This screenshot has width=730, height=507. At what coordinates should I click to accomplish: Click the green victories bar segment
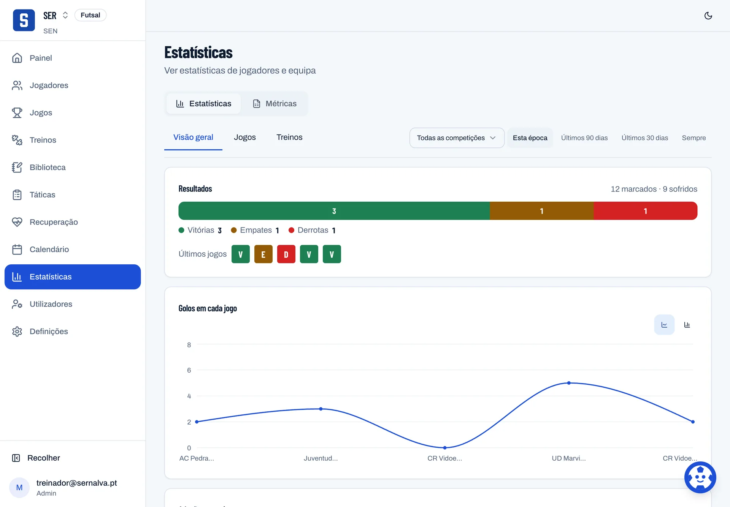pos(334,211)
